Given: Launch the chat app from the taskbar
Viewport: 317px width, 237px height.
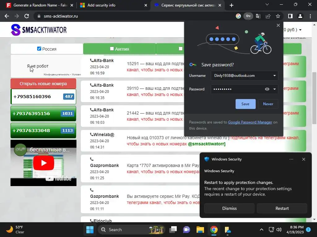Looking at the screenshot, I should pos(186,230).
